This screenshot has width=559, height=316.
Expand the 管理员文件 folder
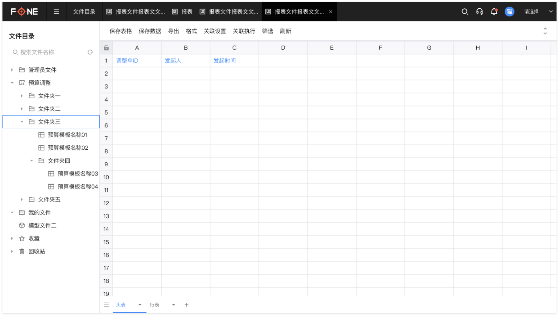[12, 70]
